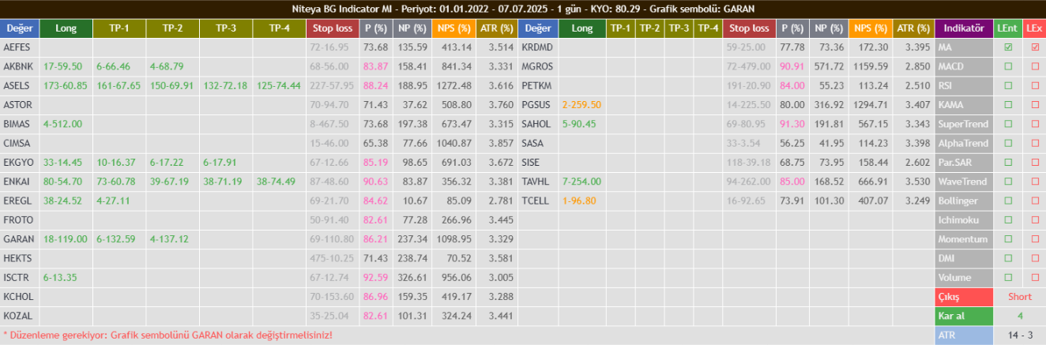Uncheck the MA LEx red checkbox
Viewport: 1046px width, 345px height.
point(1035,47)
